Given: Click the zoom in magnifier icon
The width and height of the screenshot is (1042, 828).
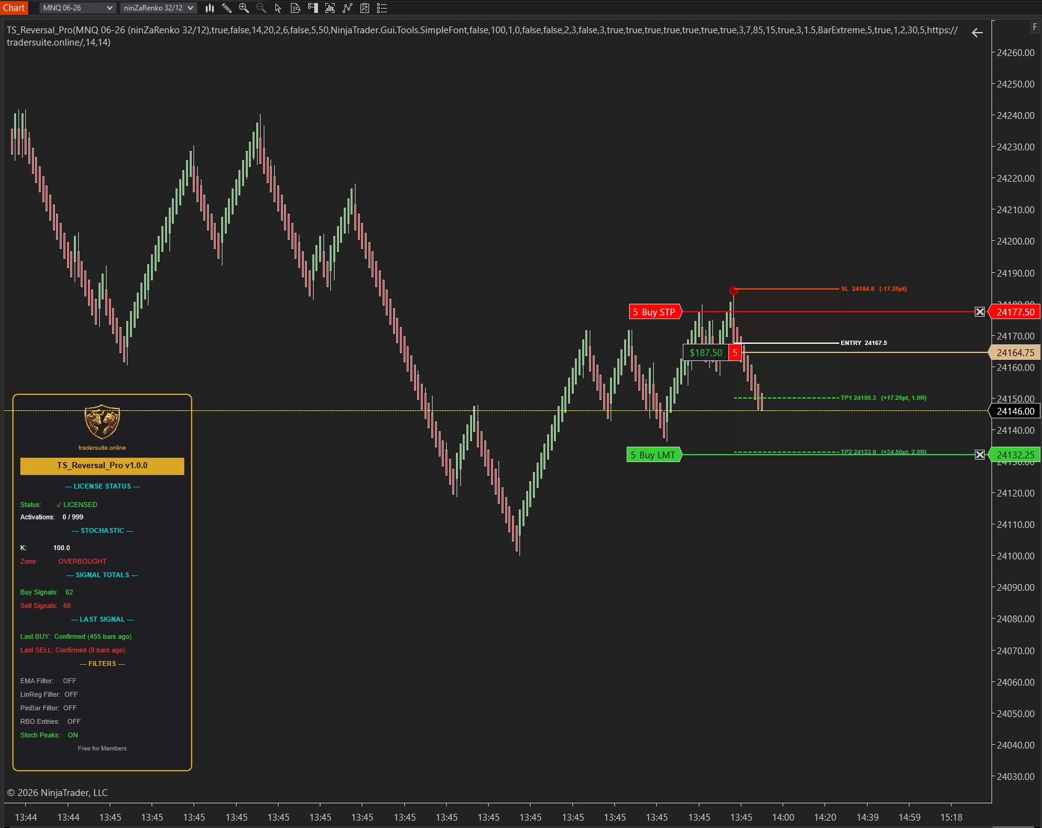Looking at the screenshot, I should [244, 8].
